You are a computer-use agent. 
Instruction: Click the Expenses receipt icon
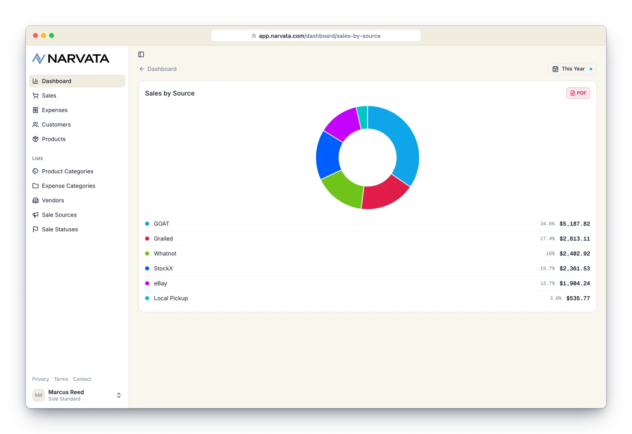click(x=36, y=110)
